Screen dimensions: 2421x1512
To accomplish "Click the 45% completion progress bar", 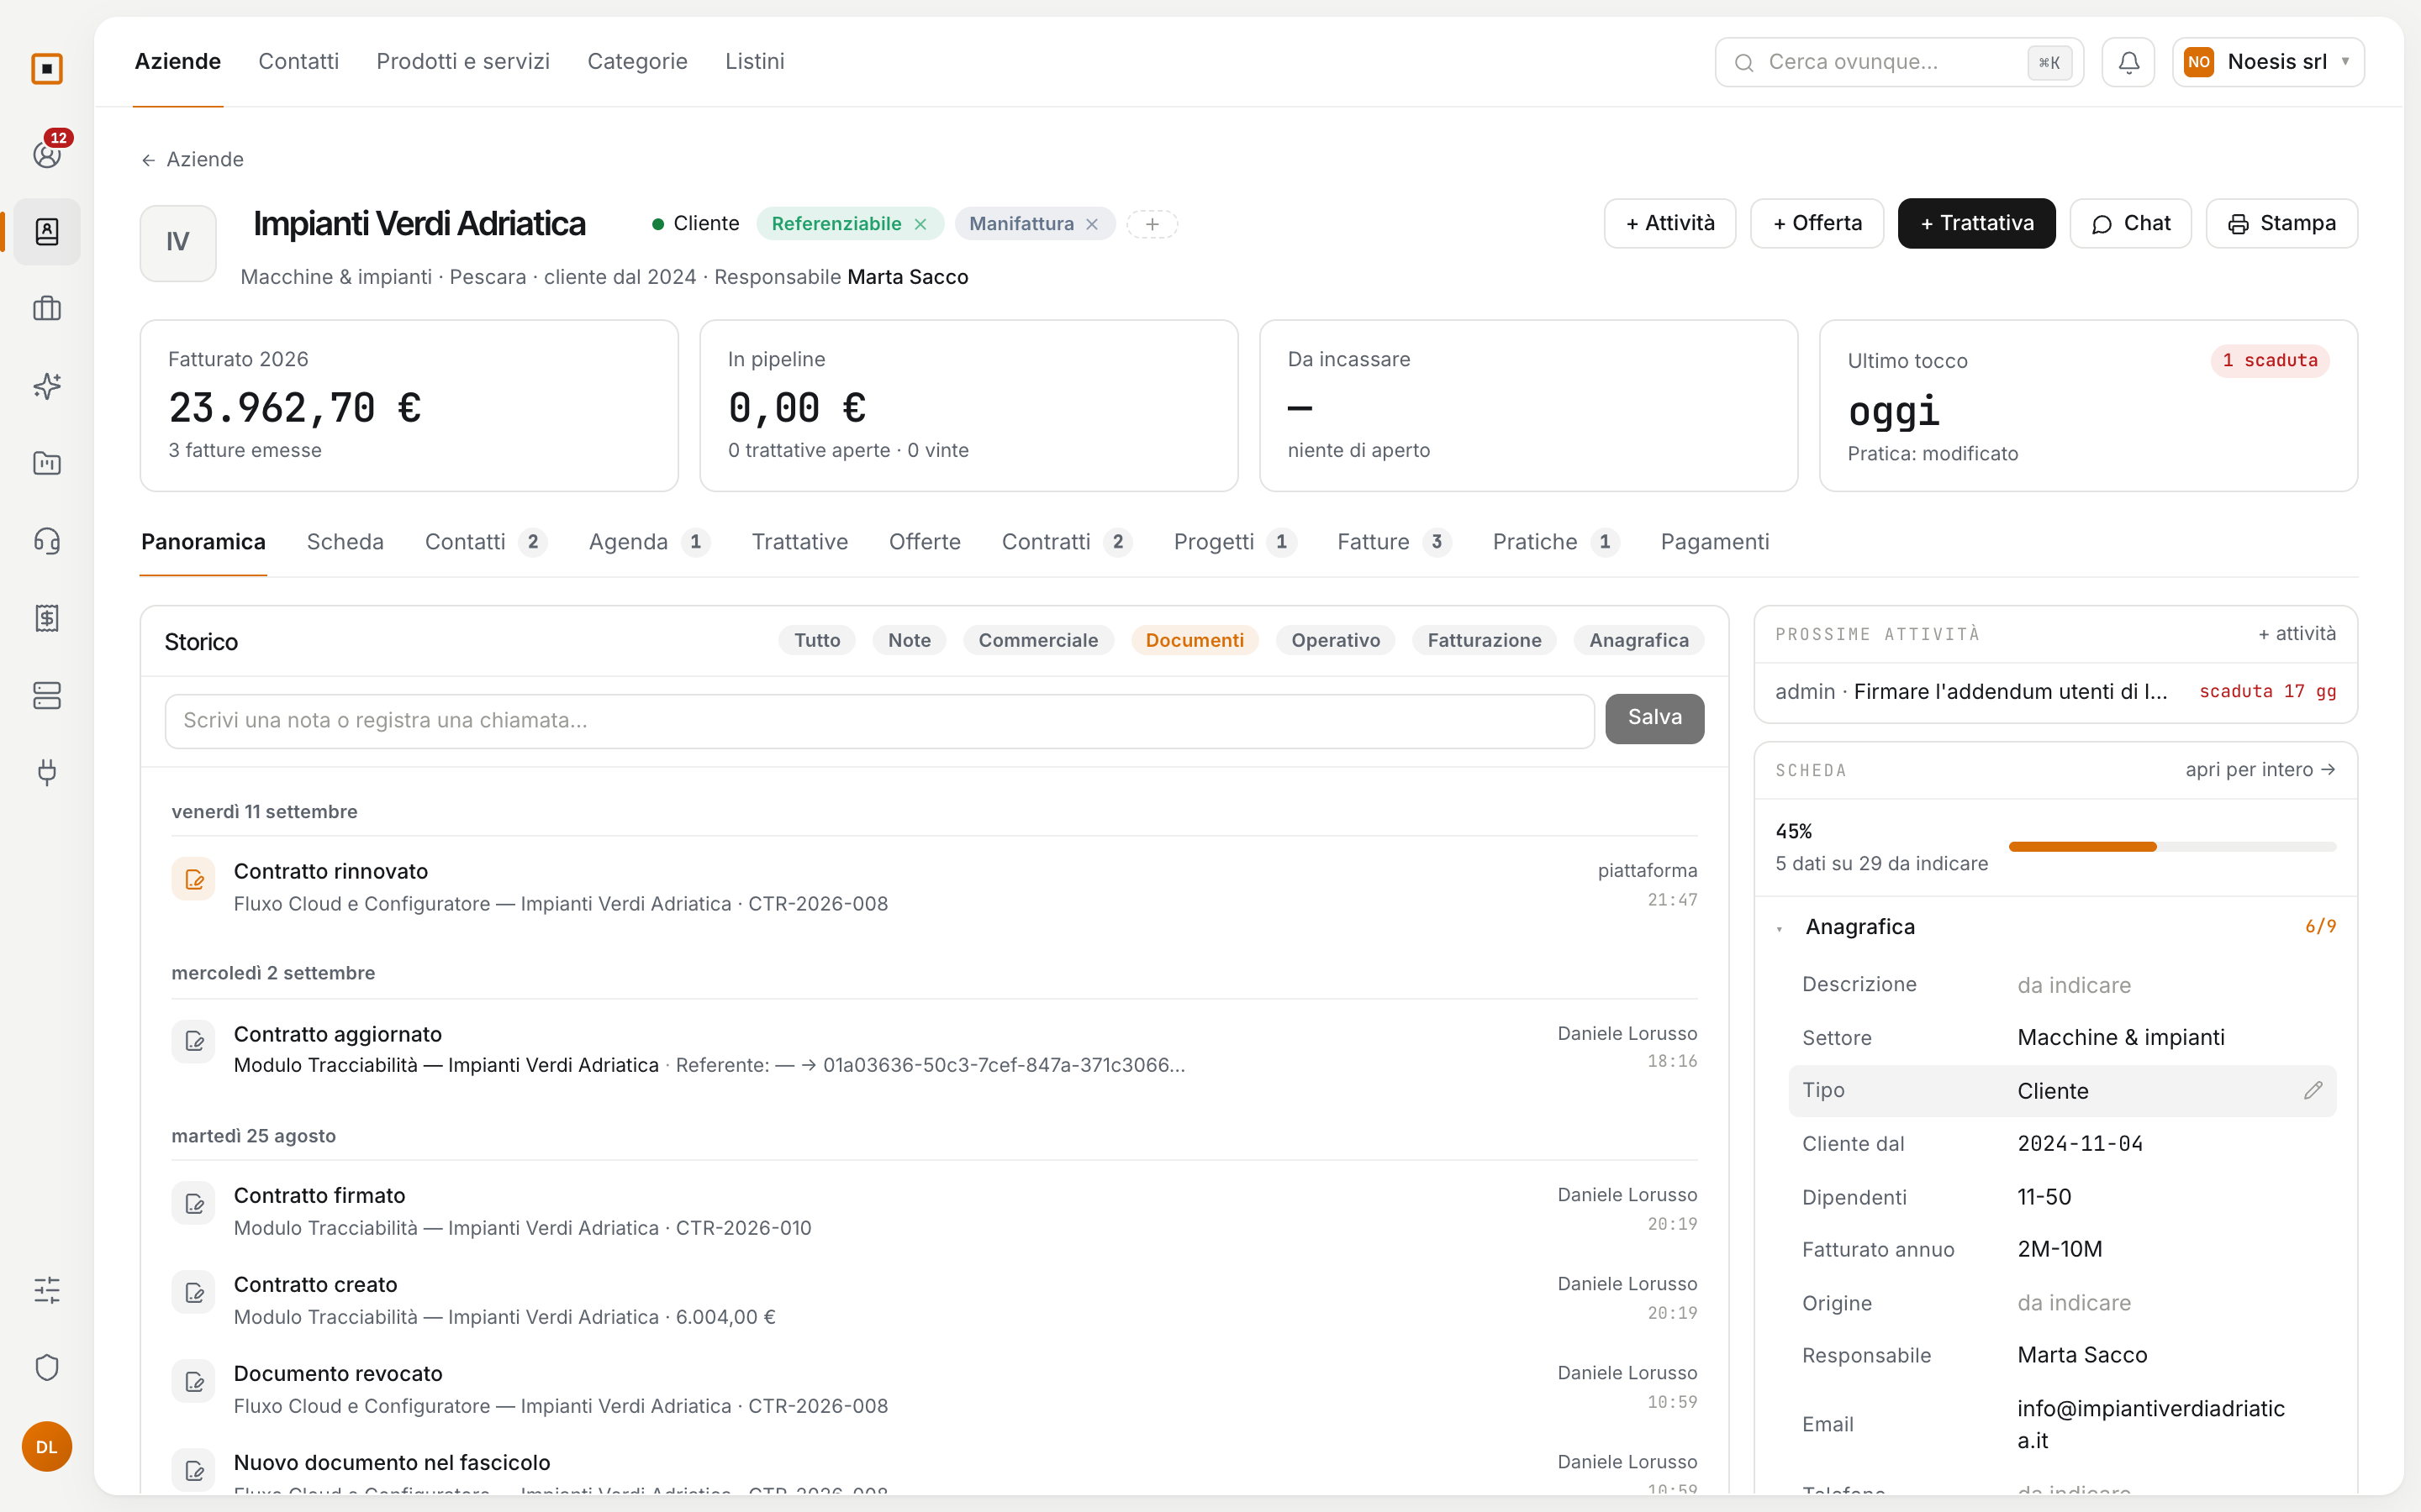I will tap(2172, 847).
